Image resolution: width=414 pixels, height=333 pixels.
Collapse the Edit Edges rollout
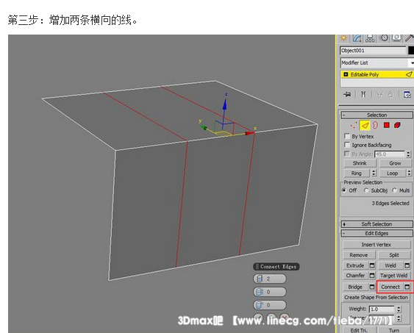click(376, 233)
